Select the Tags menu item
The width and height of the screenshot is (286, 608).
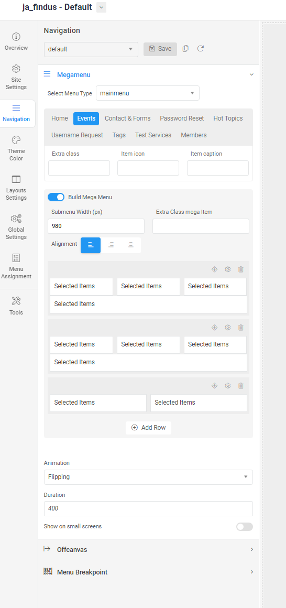point(119,135)
